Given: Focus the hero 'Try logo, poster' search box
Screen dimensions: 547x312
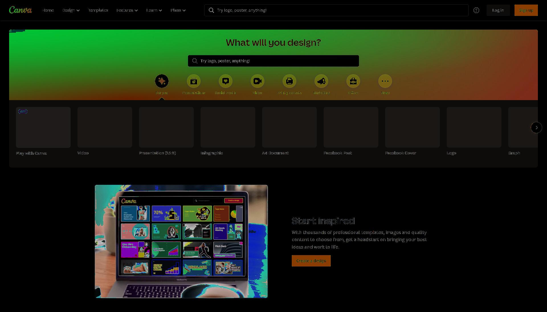Looking at the screenshot, I should point(273,61).
